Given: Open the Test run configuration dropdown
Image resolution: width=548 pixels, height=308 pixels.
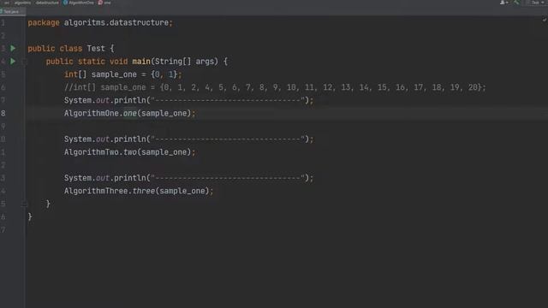Looking at the screenshot, I should click(538, 3).
